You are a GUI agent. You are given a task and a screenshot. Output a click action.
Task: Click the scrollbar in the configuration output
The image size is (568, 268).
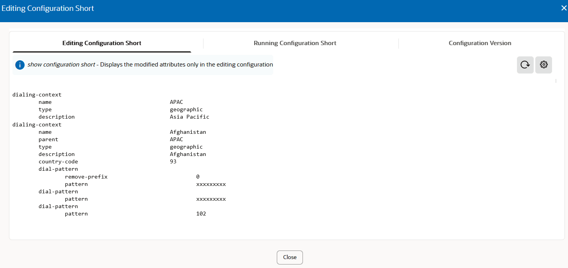pos(556,81)
